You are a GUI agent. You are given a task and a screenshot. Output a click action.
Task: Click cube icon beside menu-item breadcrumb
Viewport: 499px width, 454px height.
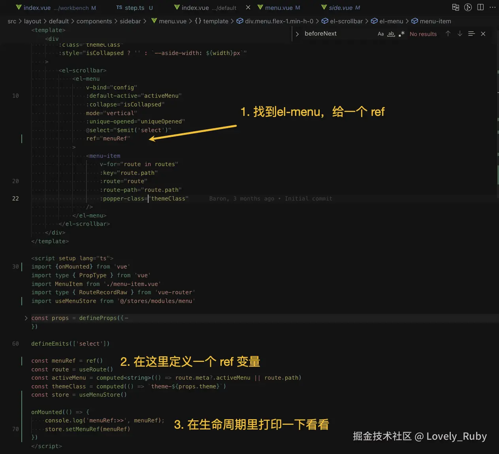pyautogui.click(x=414, y=21)
